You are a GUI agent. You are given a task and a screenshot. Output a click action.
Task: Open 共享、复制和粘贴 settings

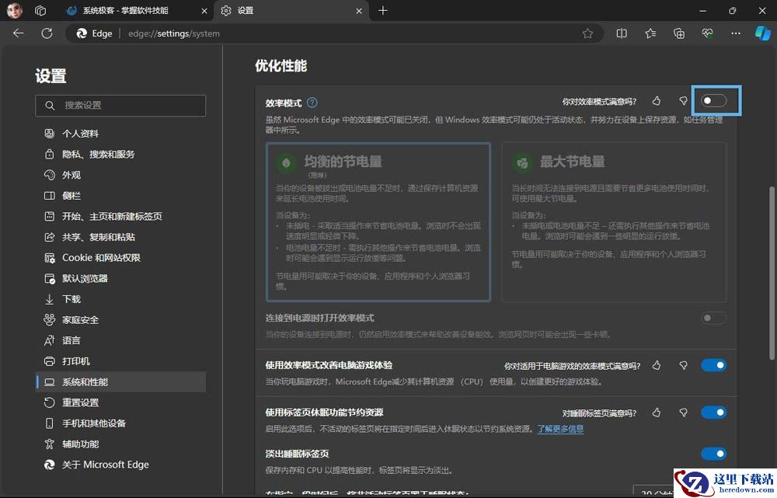point(120,237)
